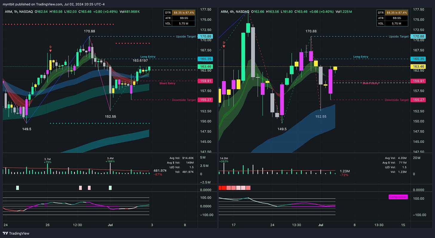435x238 pixels.
Task: Click the -100.00 oscillator axis label on the 1h chart
Action: click(206, 215)
